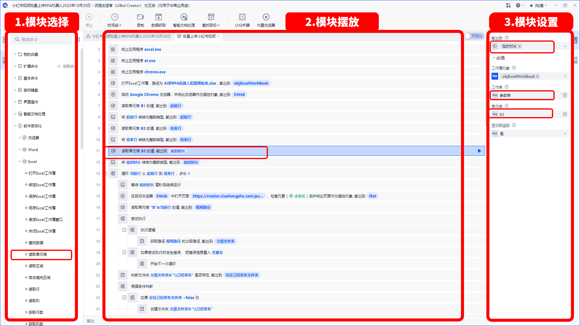Click the 停止 icon in toolbar

(89, 21)
